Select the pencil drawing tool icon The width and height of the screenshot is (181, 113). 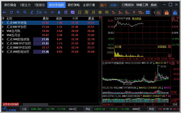point(32,12)
